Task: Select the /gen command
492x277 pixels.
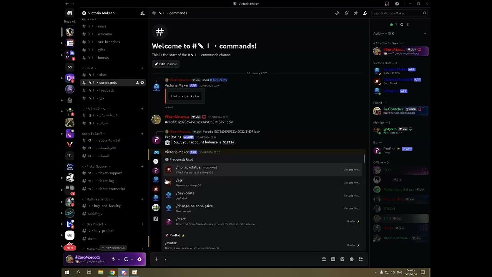Action: (263, 182)
